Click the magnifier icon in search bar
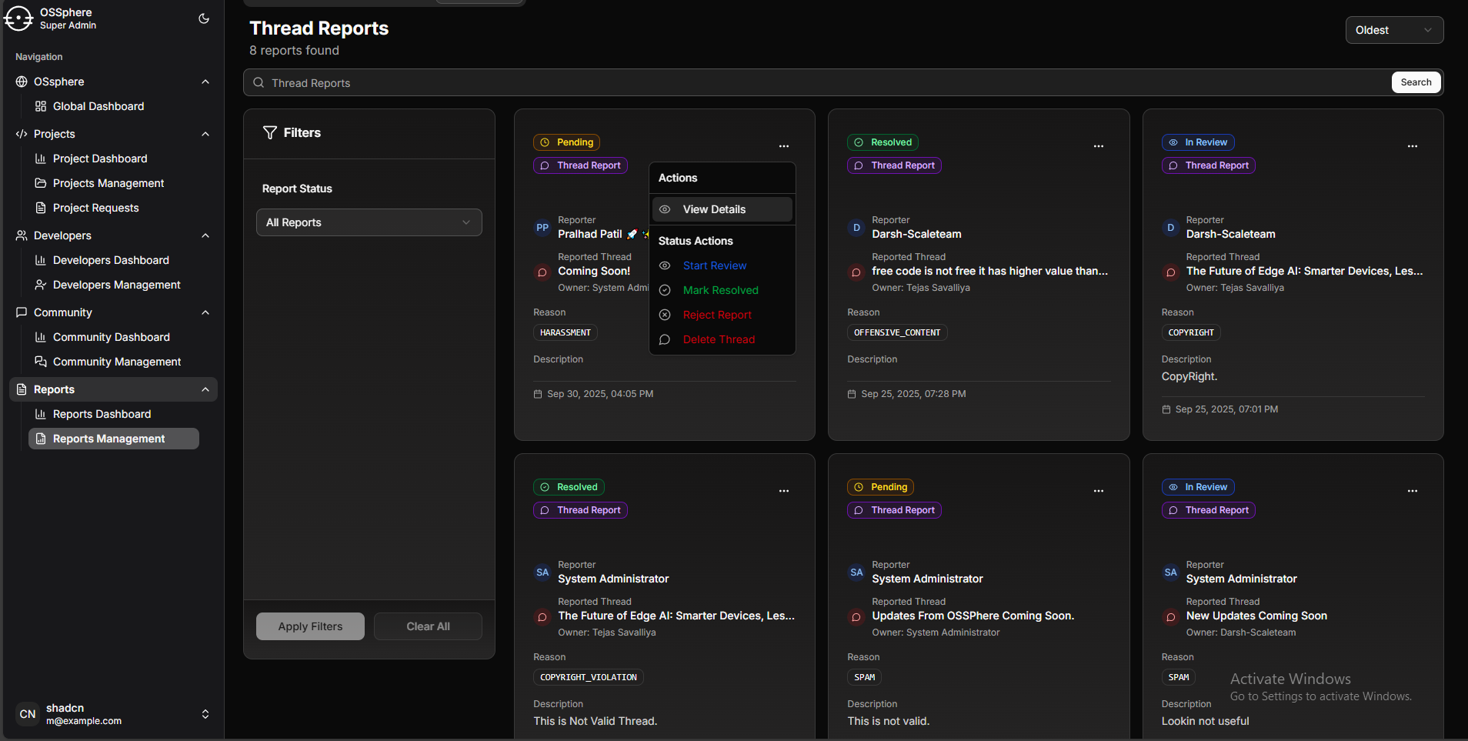 pos(259,82)
